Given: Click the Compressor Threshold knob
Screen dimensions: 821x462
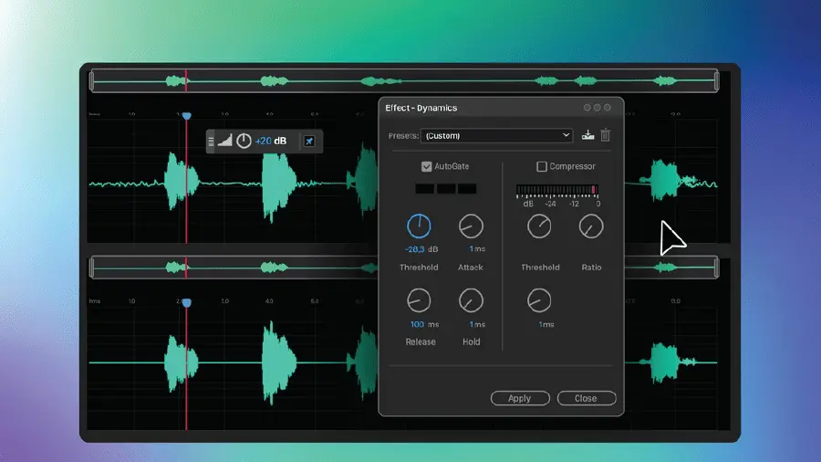Looking at the screenshot, I should coord(539,226).
